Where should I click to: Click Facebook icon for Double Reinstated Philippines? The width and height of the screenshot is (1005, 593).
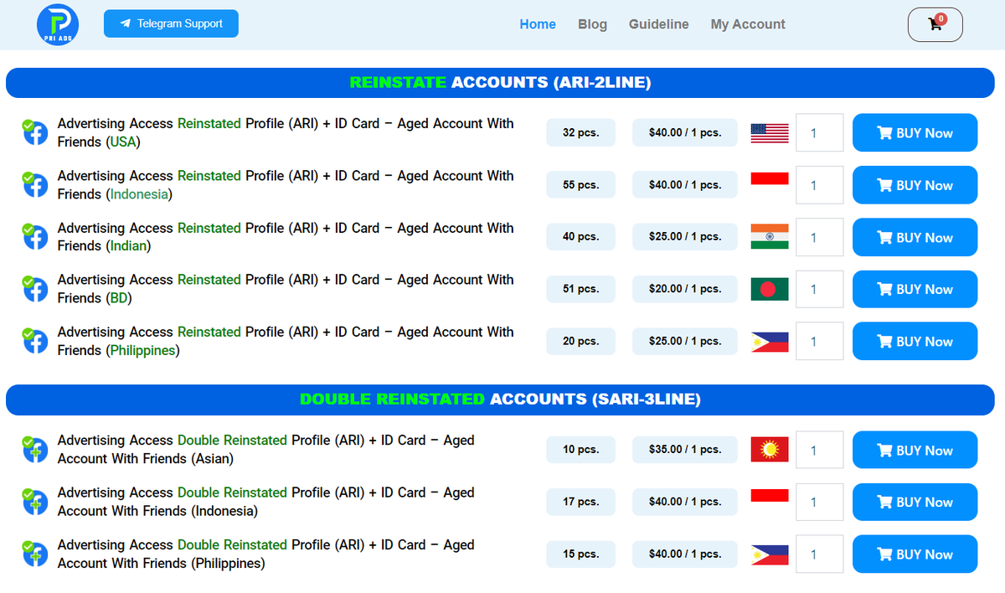(34, 554)
